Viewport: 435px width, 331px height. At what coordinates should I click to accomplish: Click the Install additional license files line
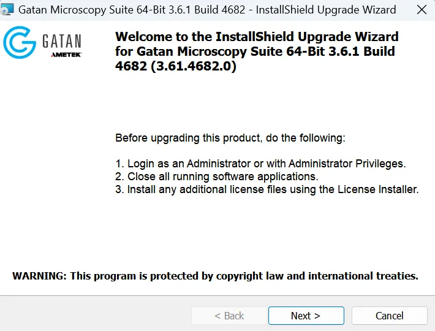tap(267, 189)
